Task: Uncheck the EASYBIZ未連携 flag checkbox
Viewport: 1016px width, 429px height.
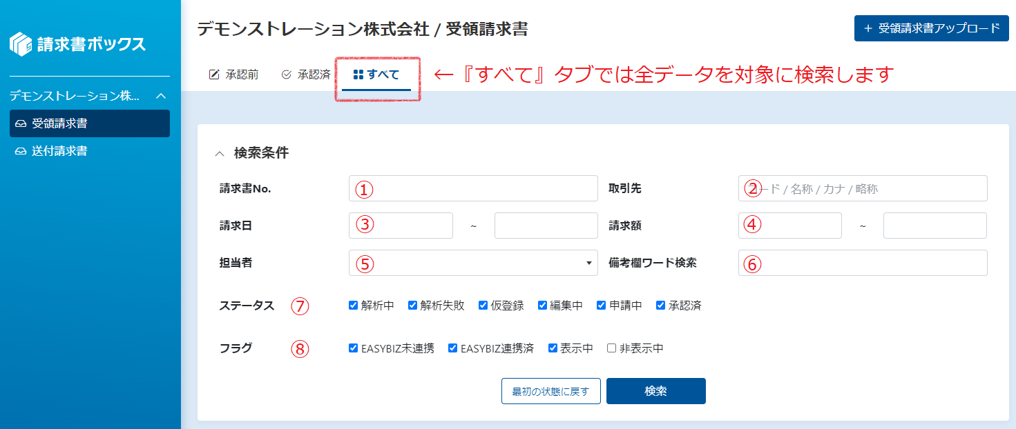Action: pyautogui.click(x=354, y=348)
